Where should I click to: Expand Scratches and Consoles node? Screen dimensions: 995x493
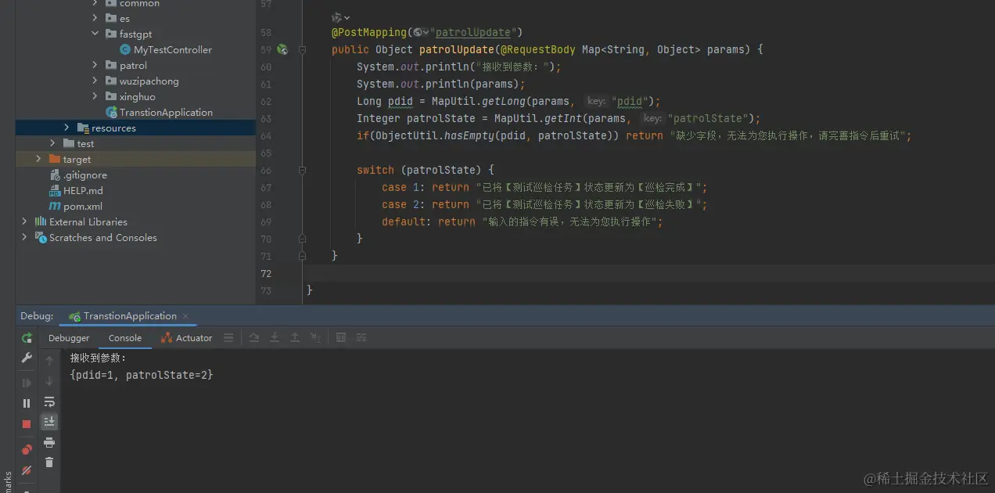(24, 237)
